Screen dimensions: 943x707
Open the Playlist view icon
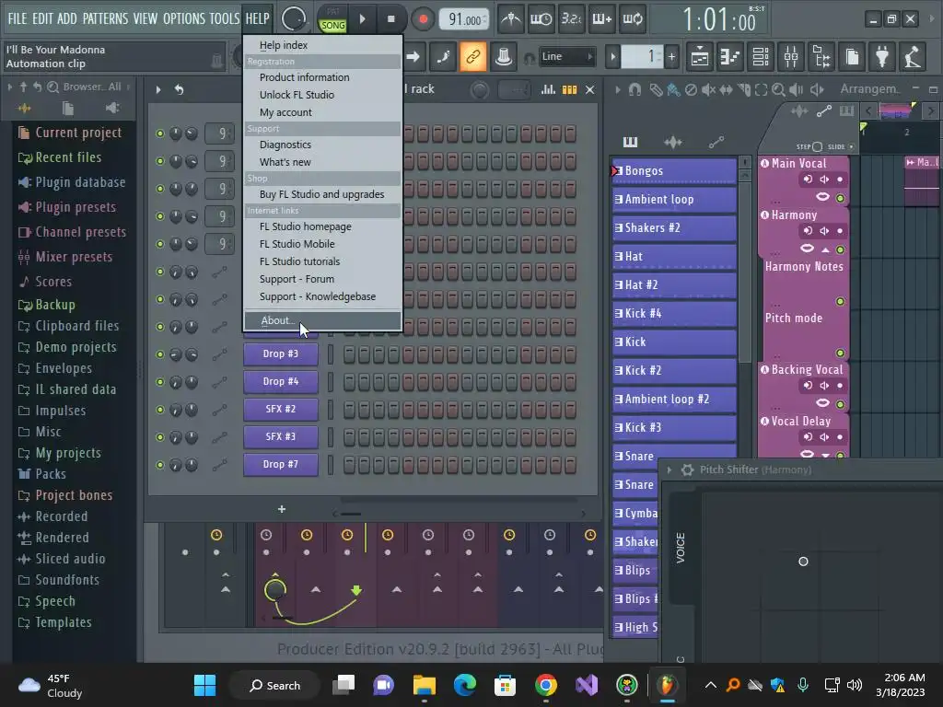coord(700,57)
